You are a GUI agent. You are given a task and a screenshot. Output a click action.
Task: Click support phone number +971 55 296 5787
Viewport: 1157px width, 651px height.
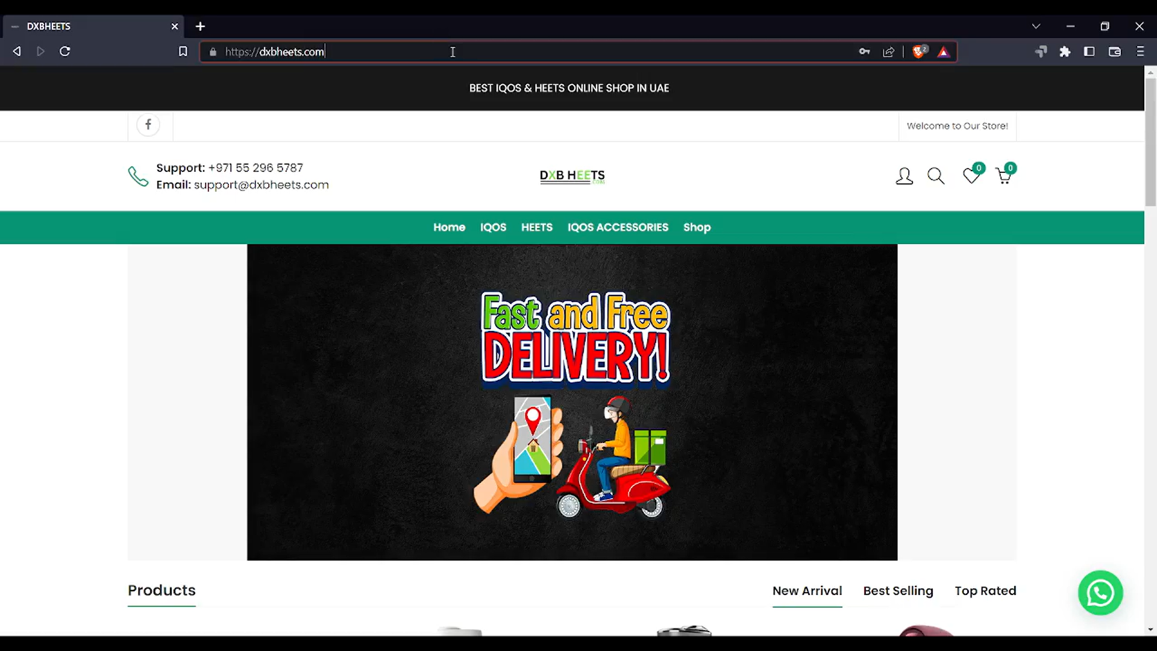tap(256, 168)
